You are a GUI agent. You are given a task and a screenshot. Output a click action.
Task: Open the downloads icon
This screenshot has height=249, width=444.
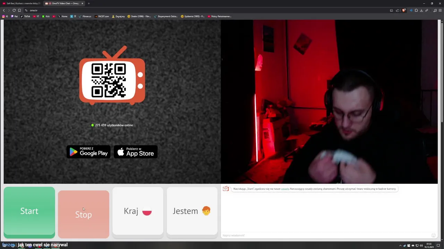point(421,10)
